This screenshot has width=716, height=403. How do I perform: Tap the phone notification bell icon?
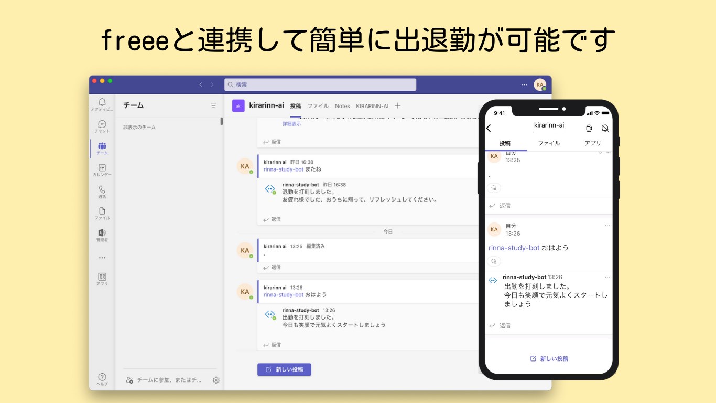605,128
